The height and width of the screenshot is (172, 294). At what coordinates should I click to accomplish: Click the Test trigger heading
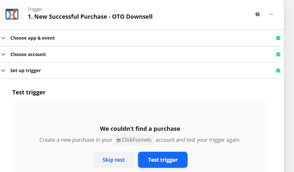tap(29, 92)
